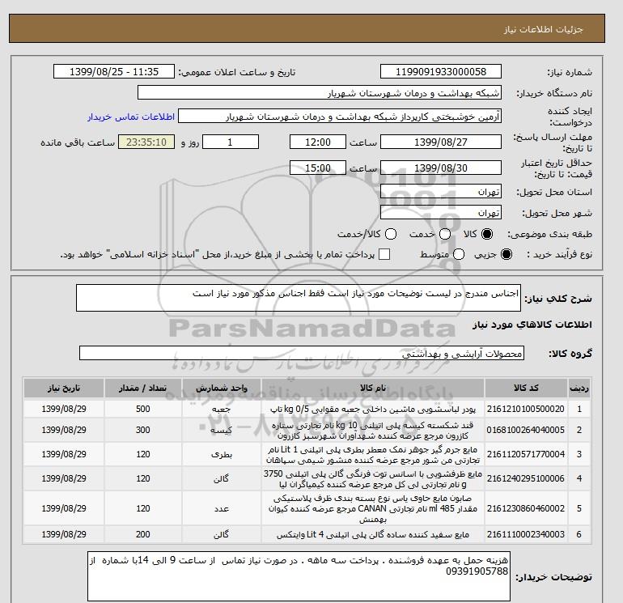Click the quantity 500 cell
The image size is (623, 603).
pyautogui.click(x=143, y=409)
